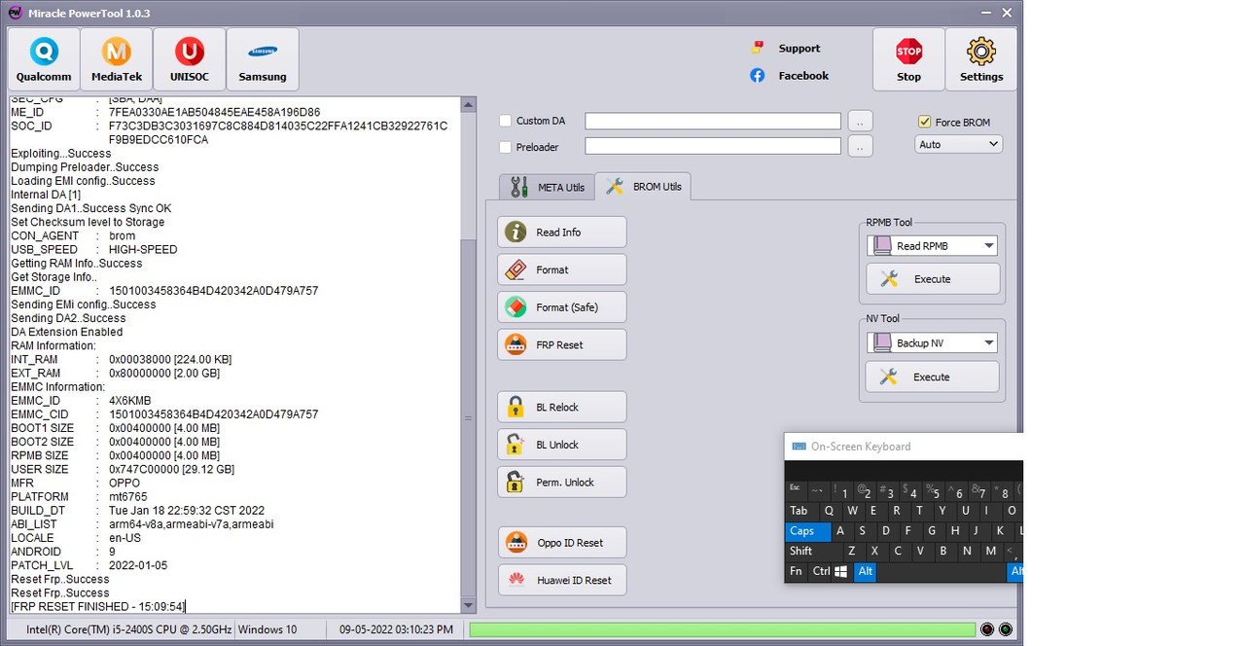Click Ctrl key on On-Screen Keyboard
This screenshot has height=646, width=1245.
tap(822, 572)
